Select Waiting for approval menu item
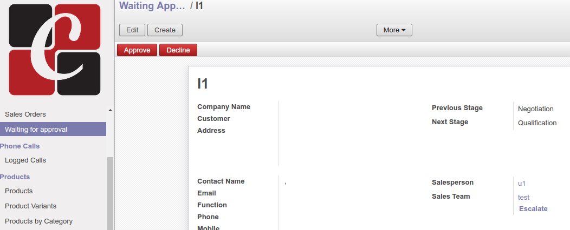This screenshot has width=570, height=230. pos(36,130)
